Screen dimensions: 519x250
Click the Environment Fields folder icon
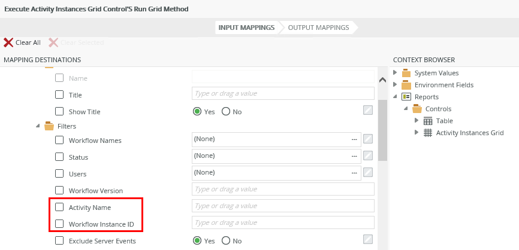[x=406, y=85]
